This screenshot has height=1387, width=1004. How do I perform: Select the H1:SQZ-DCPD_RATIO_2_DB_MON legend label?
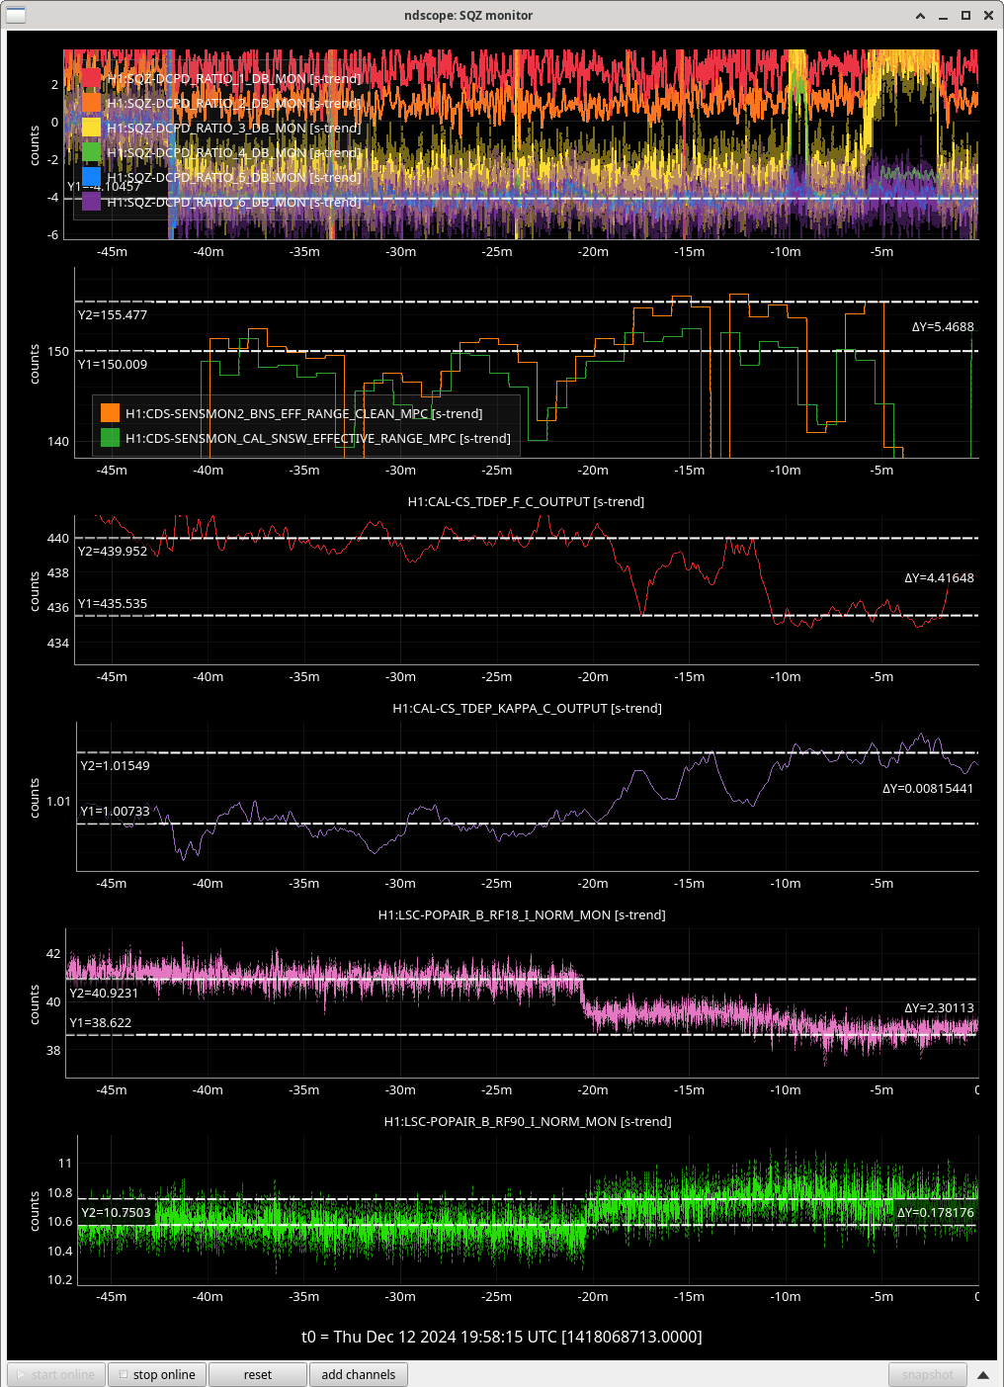pyautogui.click(x=233, y=103)
